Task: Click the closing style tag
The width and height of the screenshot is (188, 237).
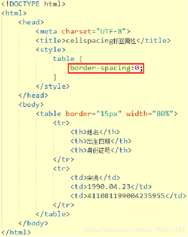Action: pyautogui.click(x=53, y=86)
